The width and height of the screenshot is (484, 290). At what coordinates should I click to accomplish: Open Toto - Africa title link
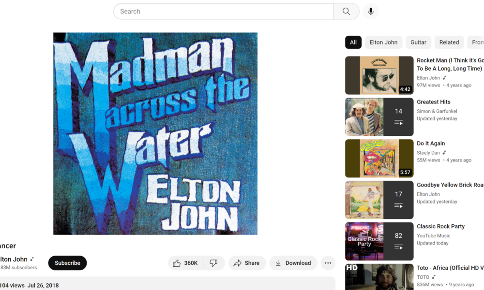coord(450,268)
